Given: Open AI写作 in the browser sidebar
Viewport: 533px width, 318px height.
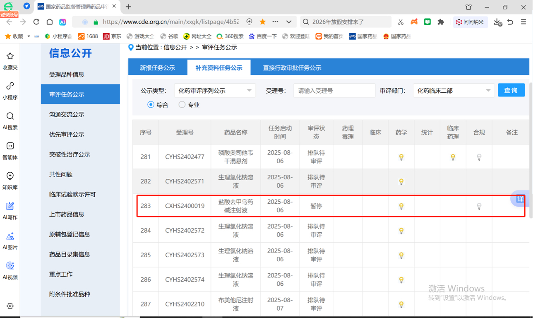Looking at the screenshot, I should 10,210.
